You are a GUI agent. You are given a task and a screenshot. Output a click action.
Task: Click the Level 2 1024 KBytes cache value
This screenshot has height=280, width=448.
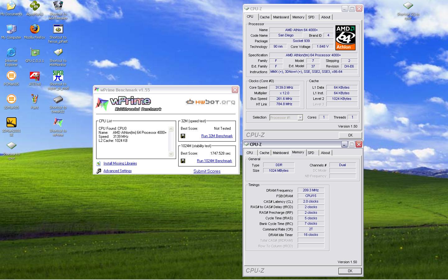[x=342, y=99]
